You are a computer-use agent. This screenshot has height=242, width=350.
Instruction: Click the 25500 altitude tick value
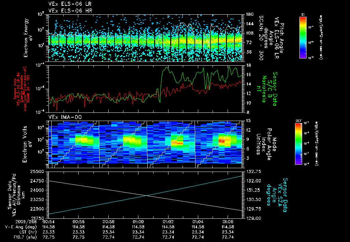37,172
